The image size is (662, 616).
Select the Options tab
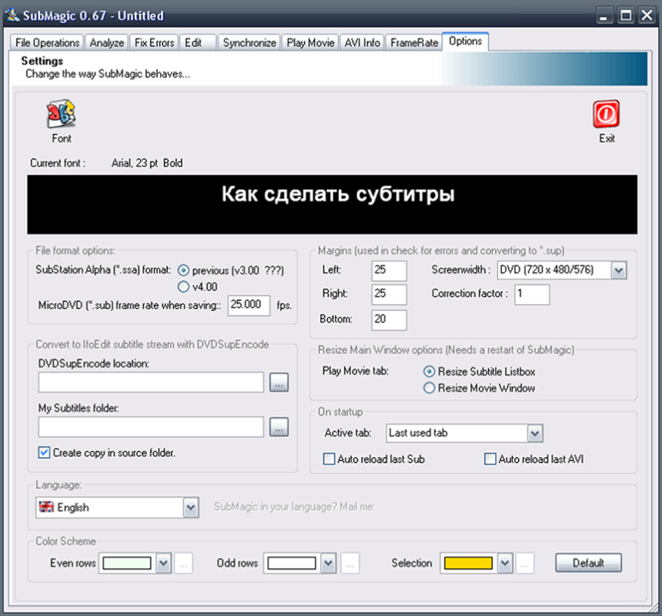465,42
